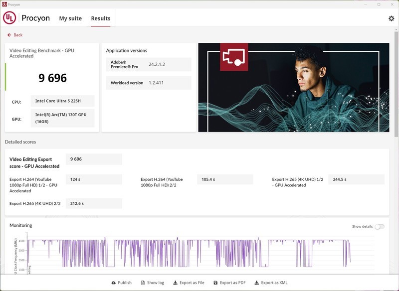399x291 pixels.
Task: Select the Intel Arc 130T GPU field
Action: coord(62,119)
